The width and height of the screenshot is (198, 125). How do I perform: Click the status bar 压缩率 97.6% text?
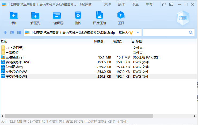(x=73, y=122)
